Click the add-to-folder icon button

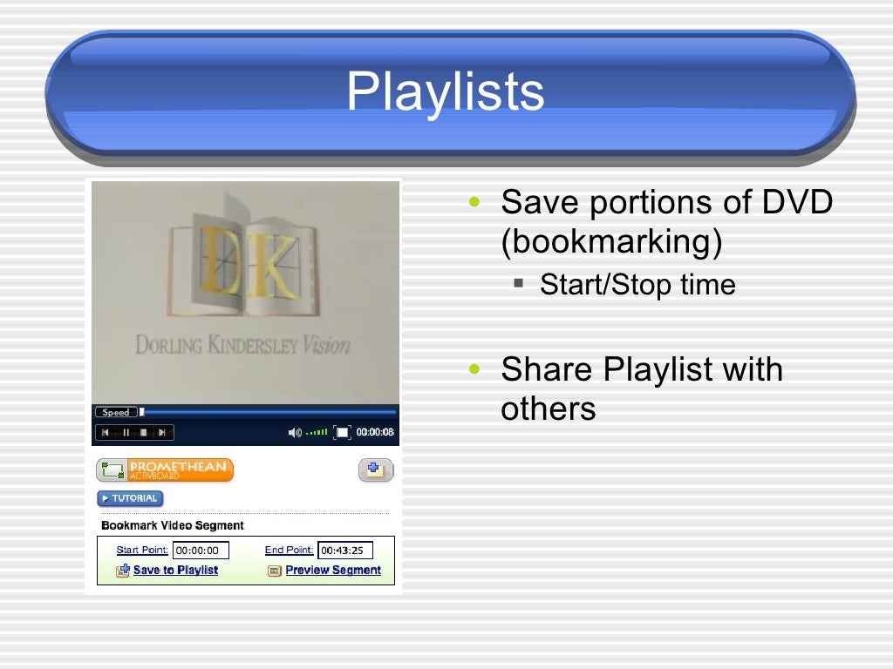coord(376,470)
